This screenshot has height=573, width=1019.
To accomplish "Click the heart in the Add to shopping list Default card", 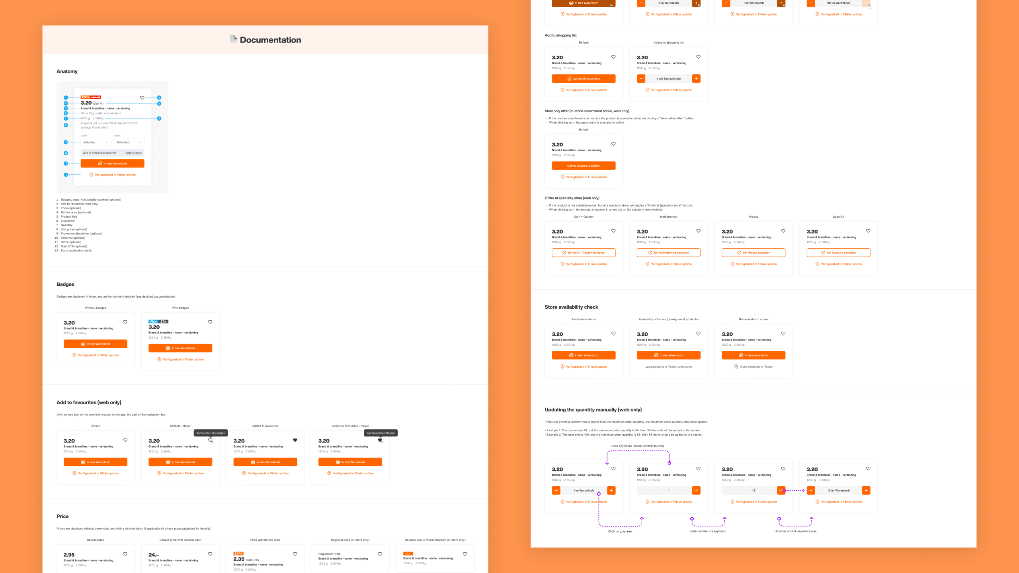I will click(613, 57).
